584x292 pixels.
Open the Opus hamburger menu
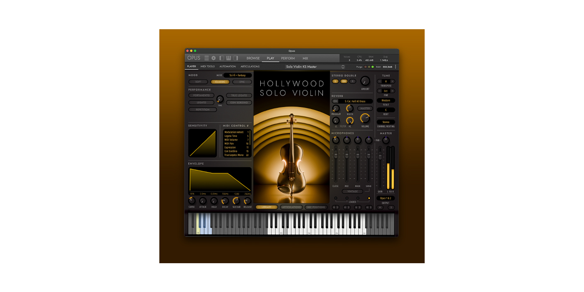[206, 58]
